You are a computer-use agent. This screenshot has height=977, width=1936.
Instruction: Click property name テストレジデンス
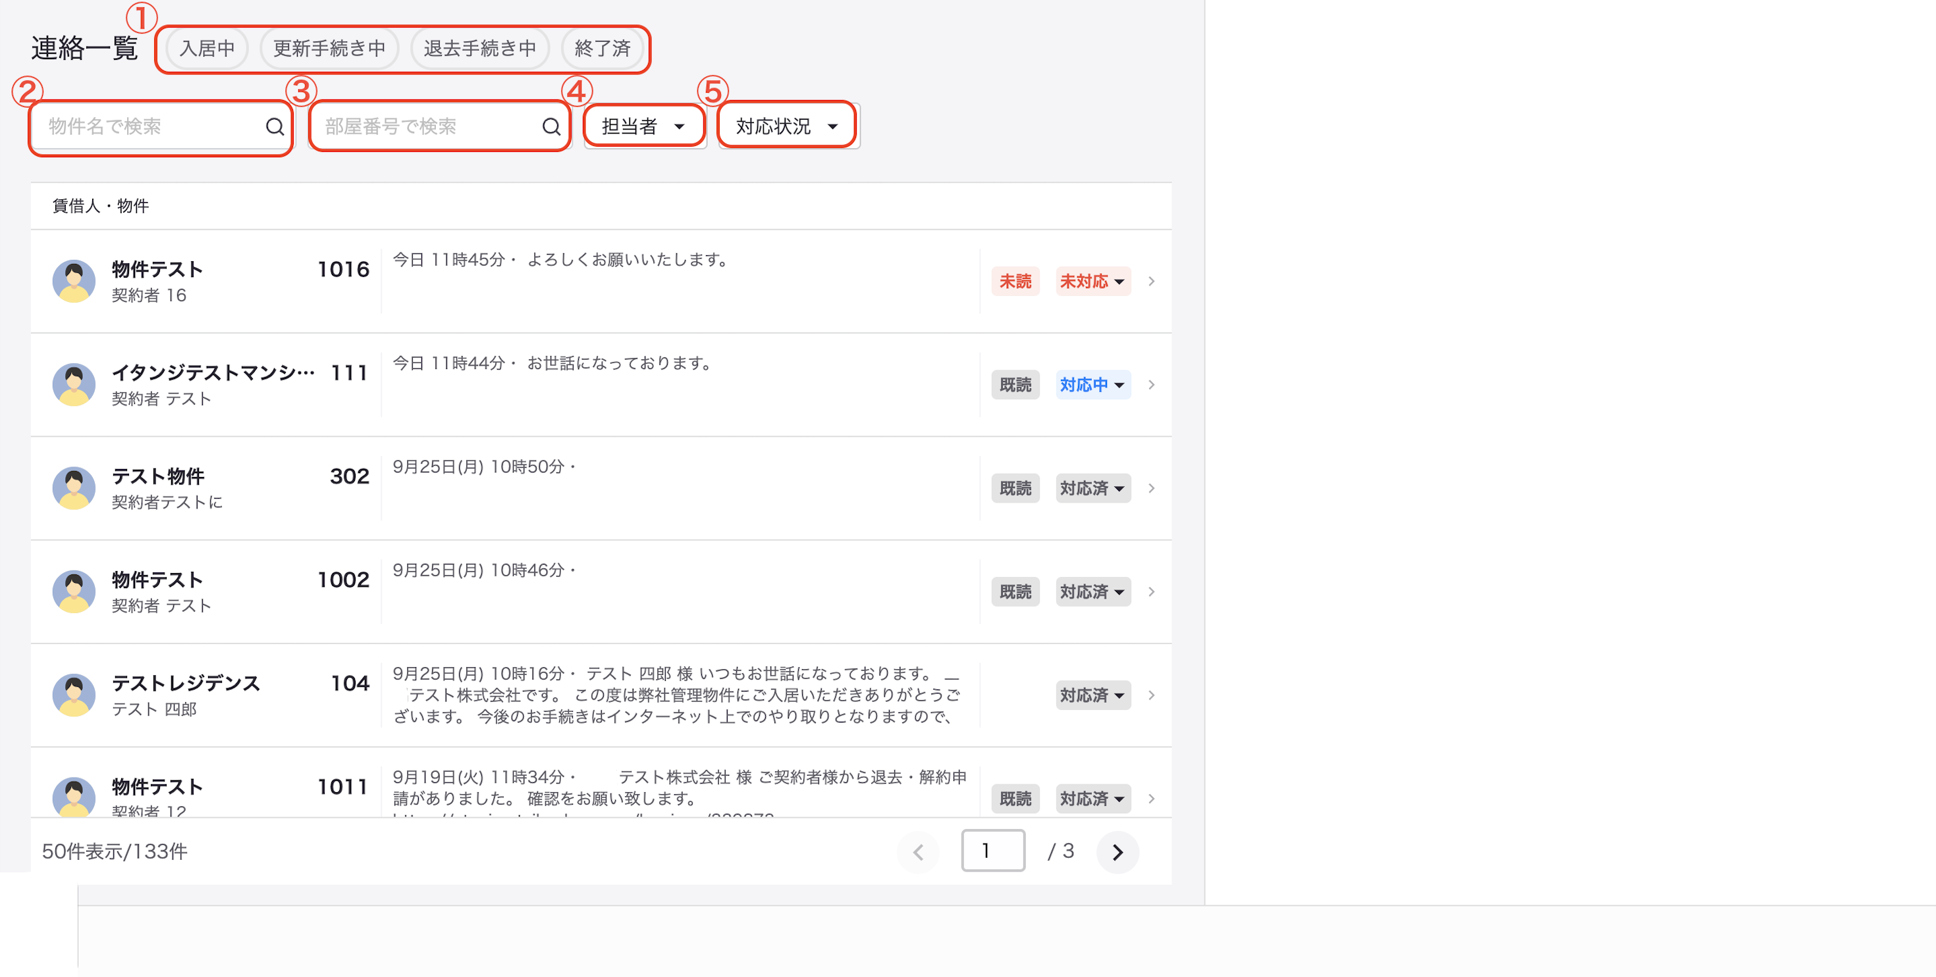[x=186, y=684]
